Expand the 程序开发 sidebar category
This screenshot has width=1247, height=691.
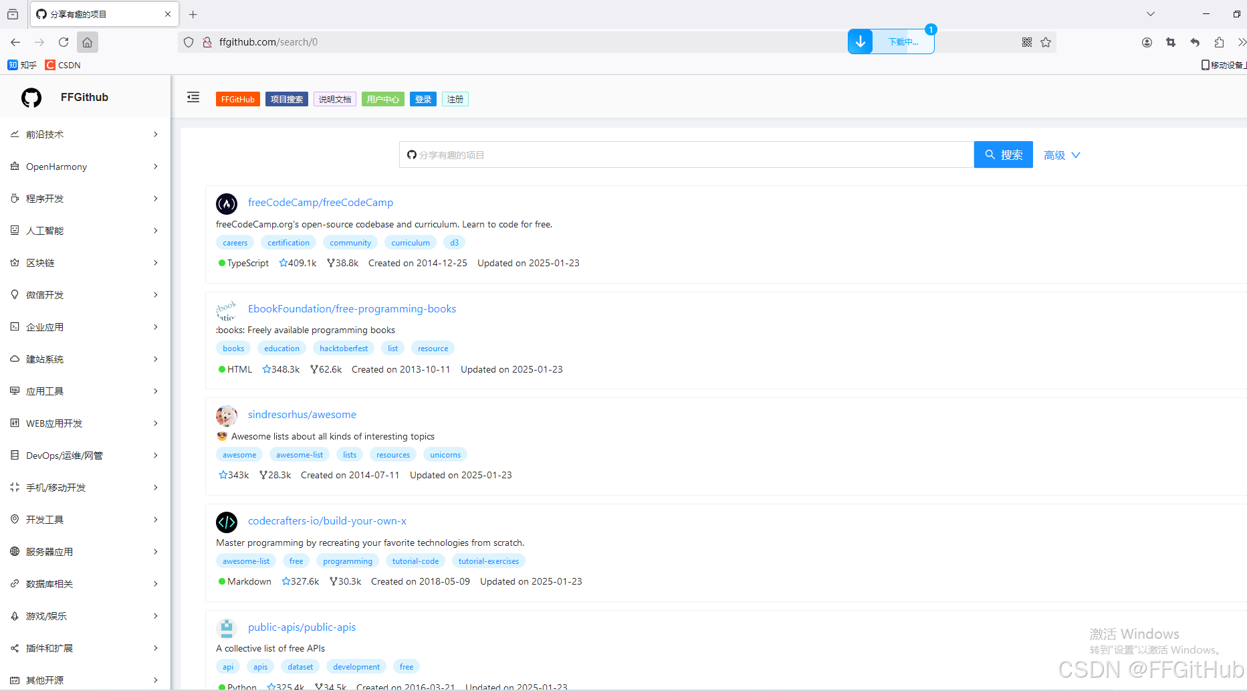tap(85, 199)
